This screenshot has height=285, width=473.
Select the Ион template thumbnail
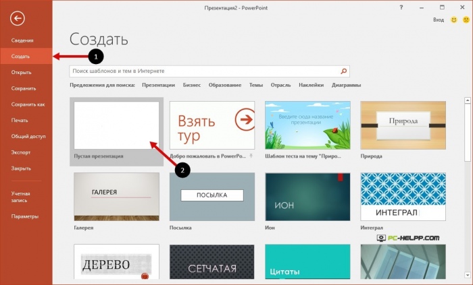[307, 196]
